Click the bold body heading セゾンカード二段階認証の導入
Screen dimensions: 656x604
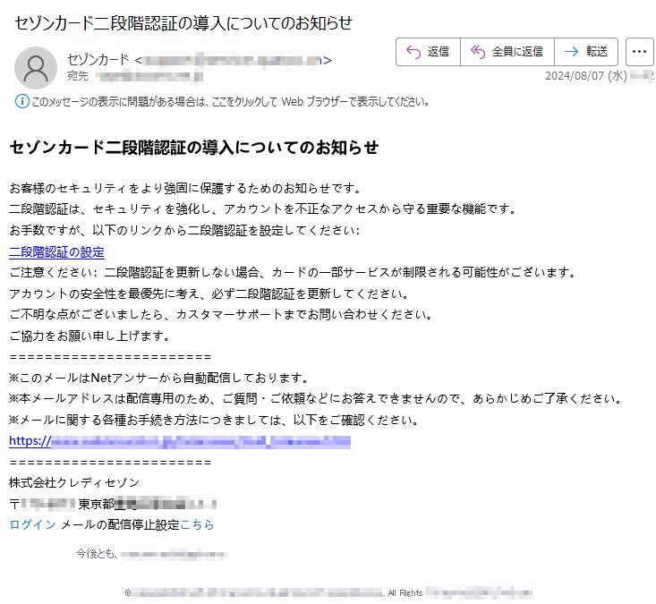(194, 148)
